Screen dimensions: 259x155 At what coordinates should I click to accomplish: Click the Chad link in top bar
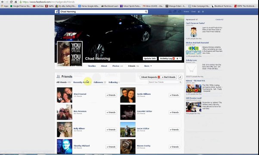click(x=193, y=12)
